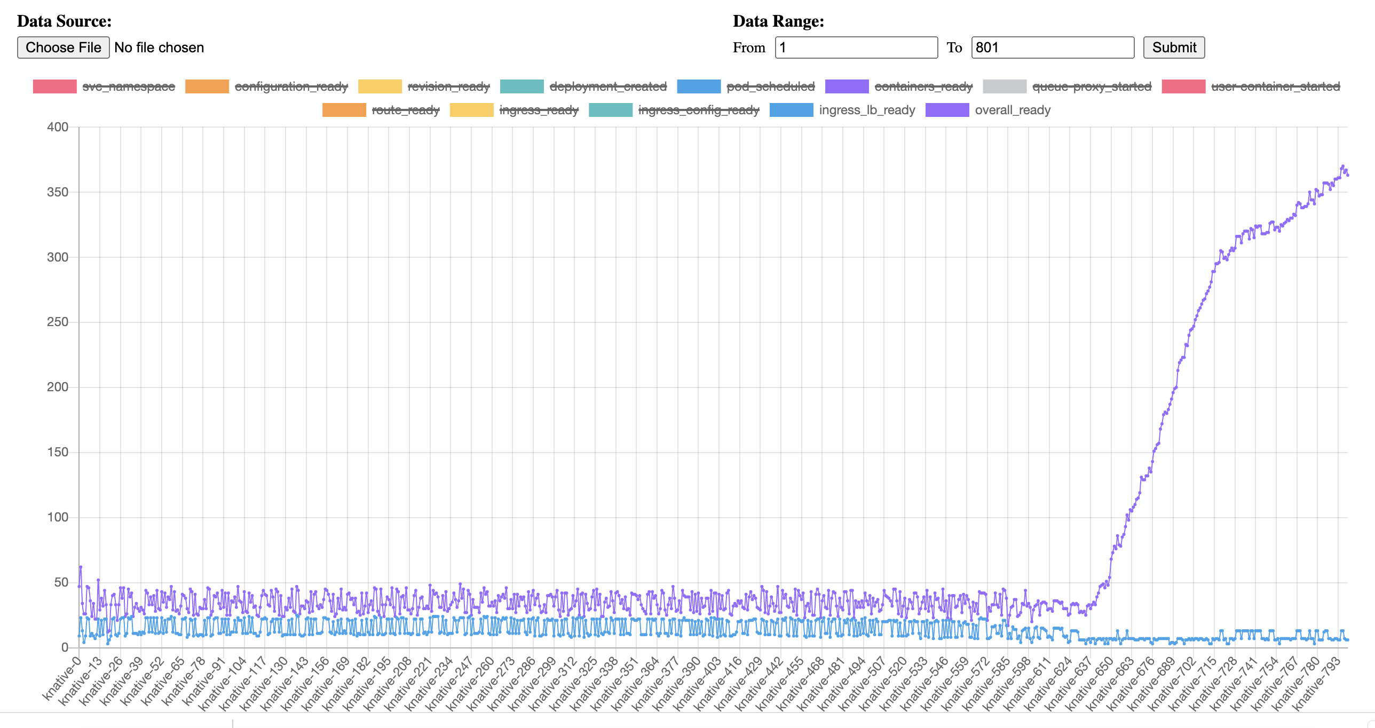Image resolution: width=1375 pixels, height=728 pixels.
Task: Toggle the svc_namespace legend swatch
Action: (x=54, y=86)
